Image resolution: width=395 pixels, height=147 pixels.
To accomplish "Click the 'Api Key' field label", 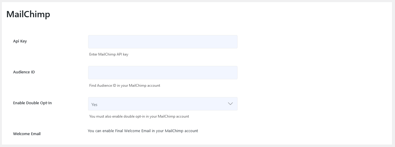I will (x=20, y=41).
